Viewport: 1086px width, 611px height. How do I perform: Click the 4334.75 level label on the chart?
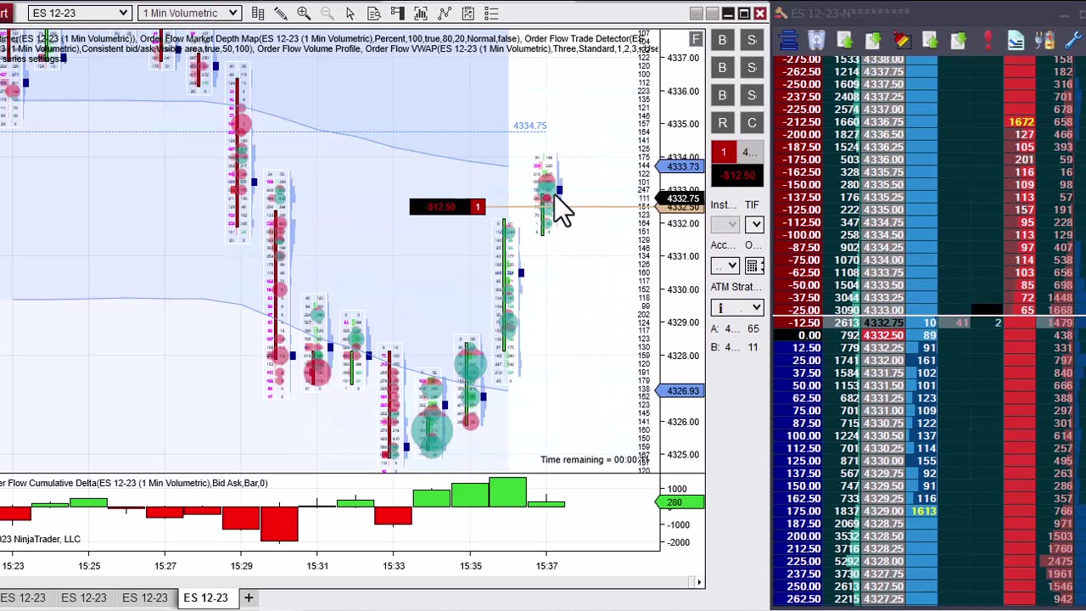tap(529, 126)
